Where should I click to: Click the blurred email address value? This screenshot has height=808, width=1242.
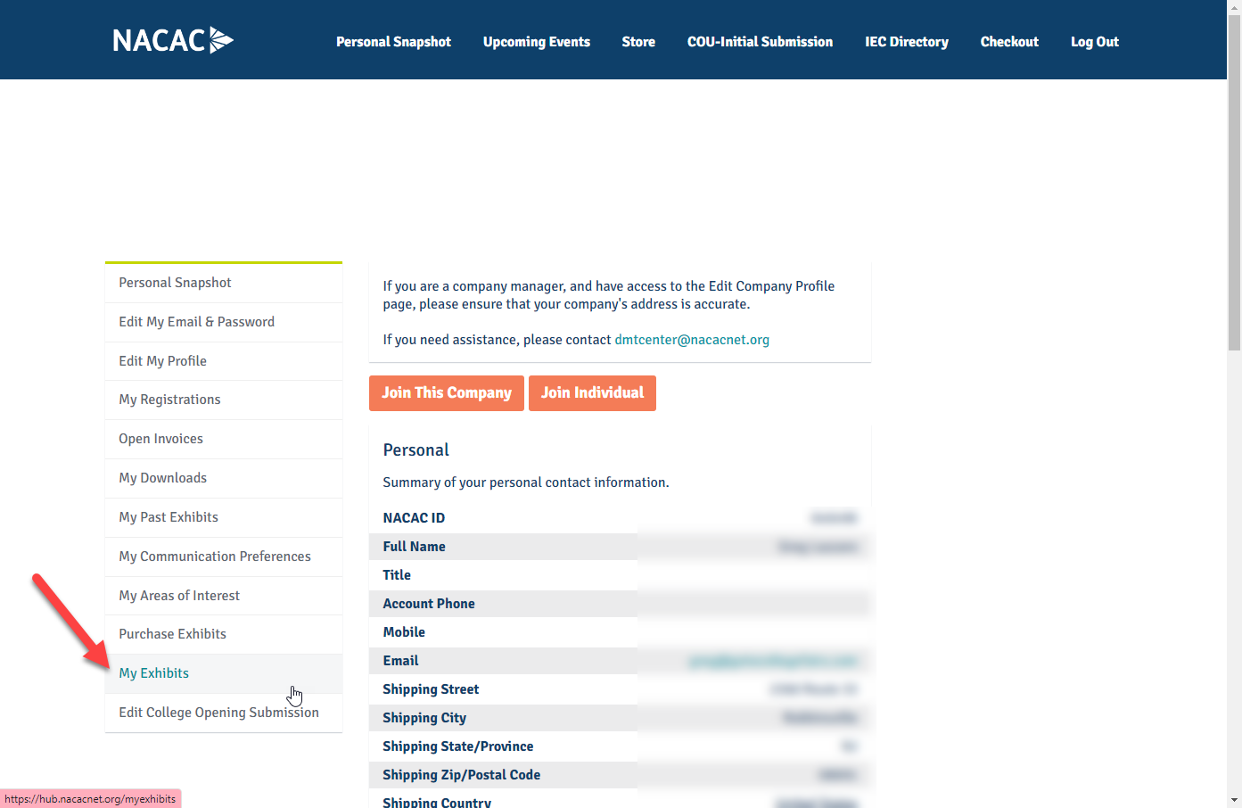tap(773, 661)
